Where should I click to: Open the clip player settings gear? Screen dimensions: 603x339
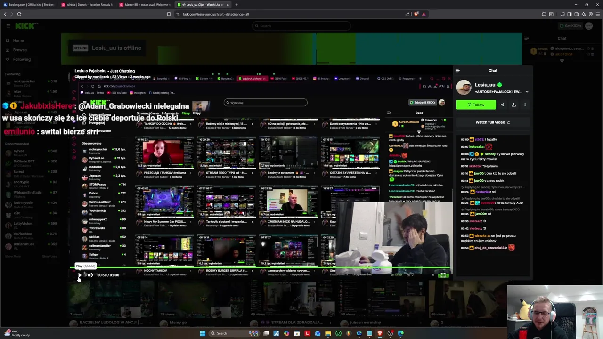433,275
